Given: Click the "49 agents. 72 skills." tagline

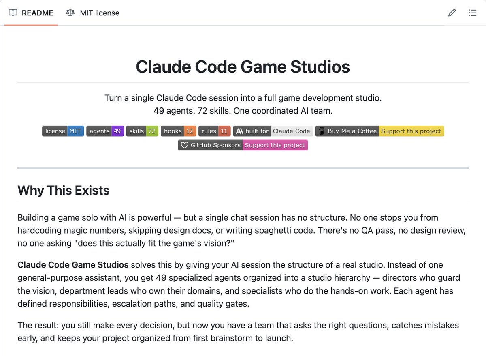Looking at the screenshot, I should pyautogui.click(x=243, y=110).
